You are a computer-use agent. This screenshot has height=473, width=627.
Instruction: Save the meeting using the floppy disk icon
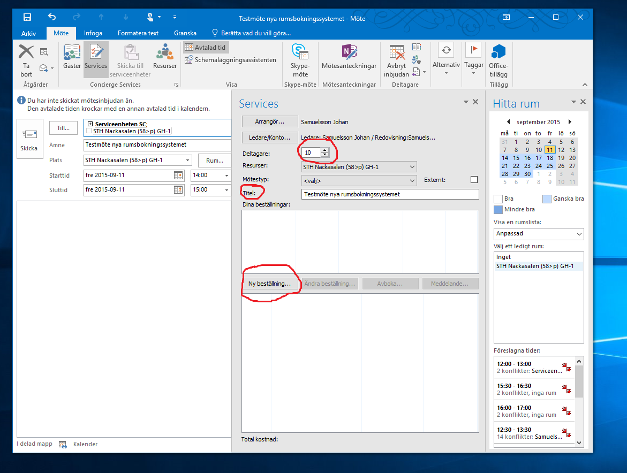pos(27,17)
